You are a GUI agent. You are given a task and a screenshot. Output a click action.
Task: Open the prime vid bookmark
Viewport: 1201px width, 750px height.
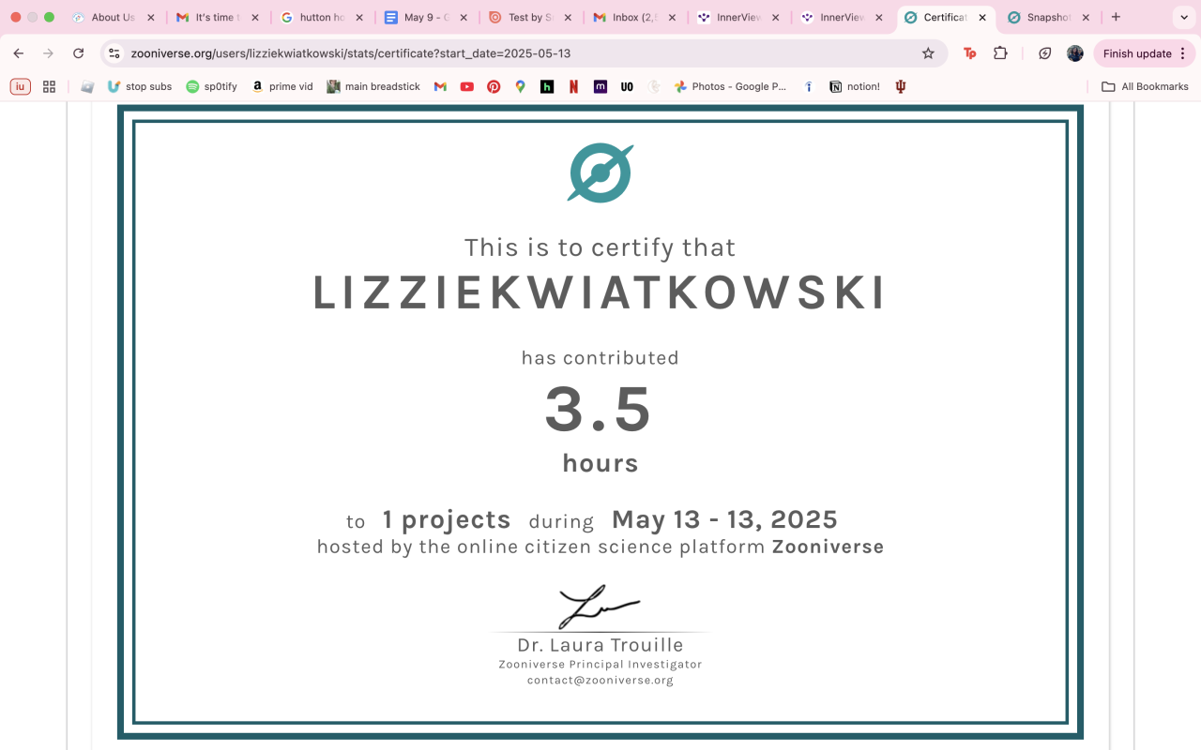[x=282, y=86]
